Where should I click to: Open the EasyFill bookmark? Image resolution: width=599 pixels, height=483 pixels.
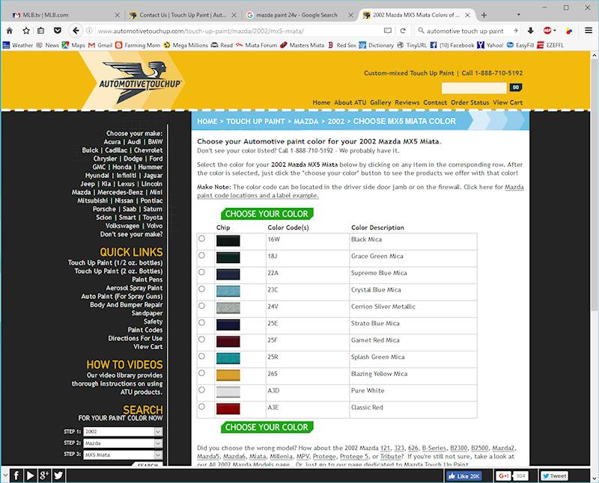(520, 45)
